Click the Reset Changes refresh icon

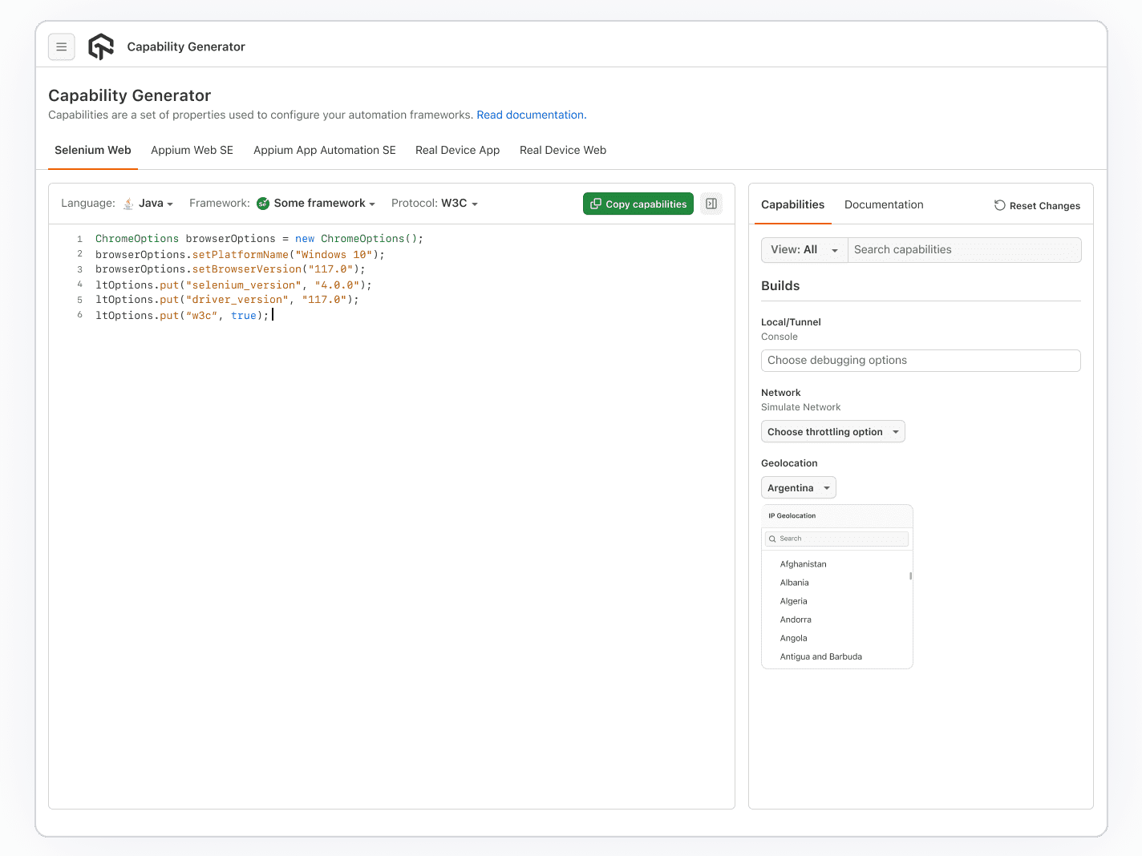pos(998,205)
